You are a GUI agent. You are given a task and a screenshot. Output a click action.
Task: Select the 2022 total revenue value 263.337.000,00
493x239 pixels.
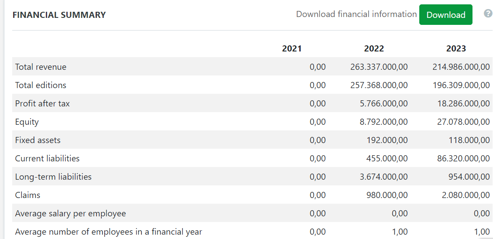tap(379, 67)
